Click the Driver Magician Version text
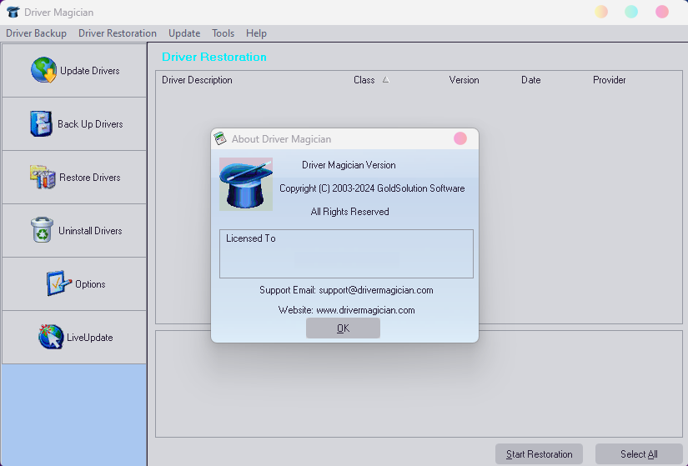Image resolution: width=688 pixels, height=466 pixels. (x=349, y=165)
